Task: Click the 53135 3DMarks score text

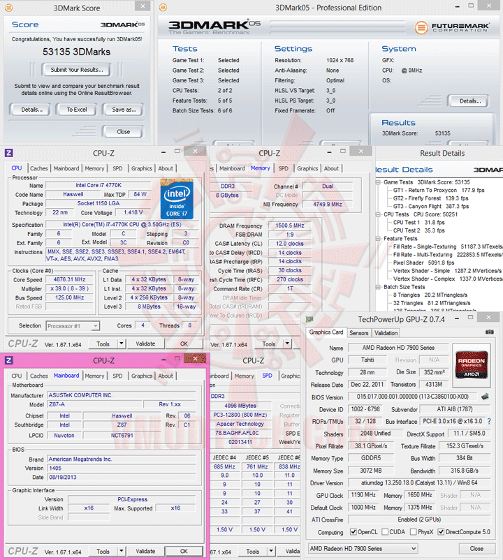Action: pos(76,52)
